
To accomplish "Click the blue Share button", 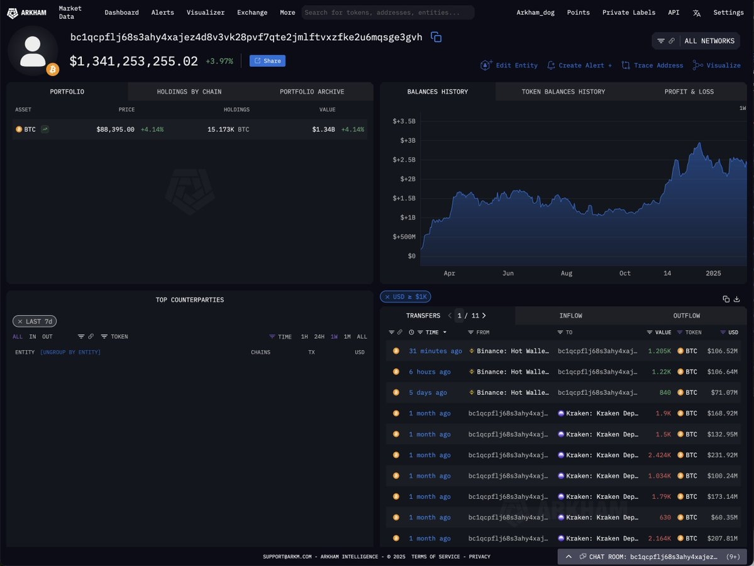I will point(267,61).
